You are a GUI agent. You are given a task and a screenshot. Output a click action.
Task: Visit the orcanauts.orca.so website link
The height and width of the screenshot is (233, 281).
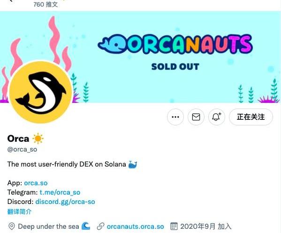click(135, 226)
